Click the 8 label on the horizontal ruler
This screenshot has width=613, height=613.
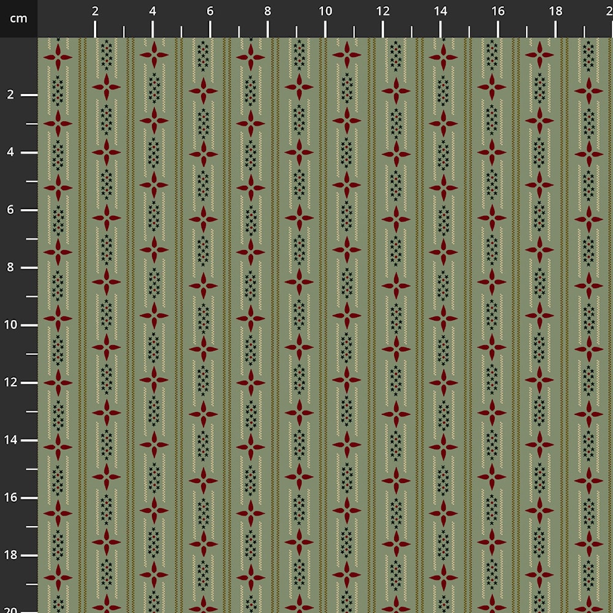pos(268,11)
